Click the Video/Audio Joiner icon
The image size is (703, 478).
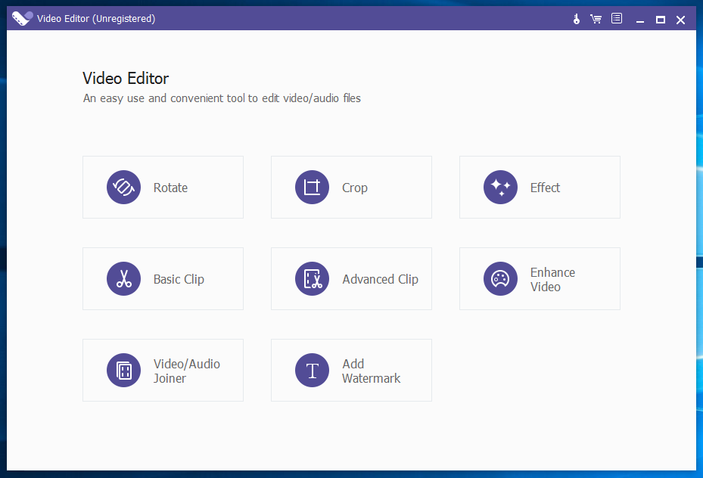(x=123, y=370)
